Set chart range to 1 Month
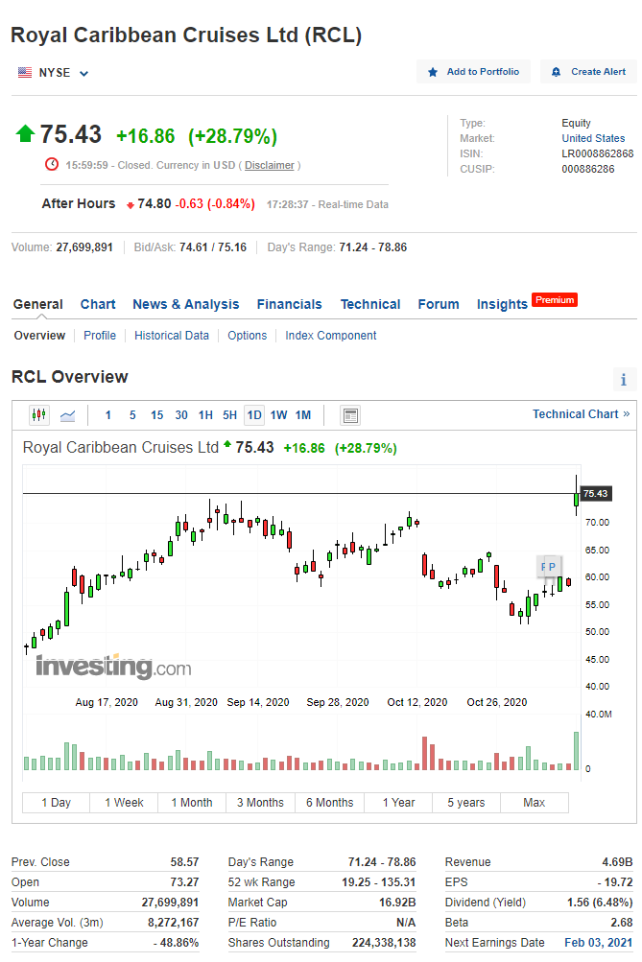The width and height of the screenshot is (642, 962). [192, 803]
